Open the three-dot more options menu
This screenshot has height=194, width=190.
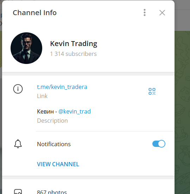coord(144,13)
